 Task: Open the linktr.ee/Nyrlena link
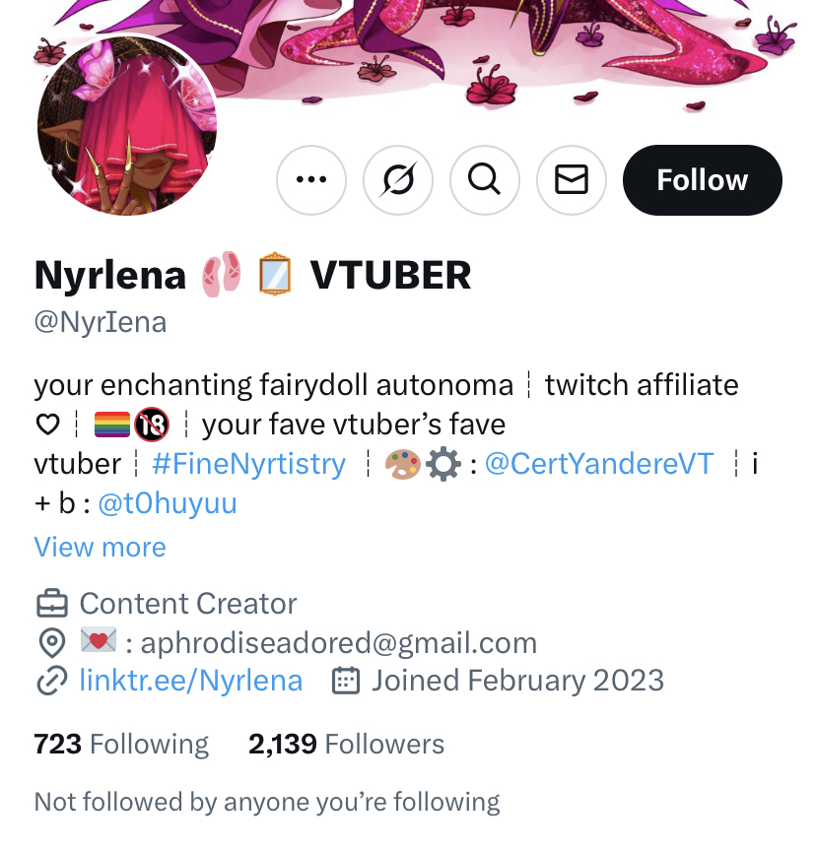(191, 681)
